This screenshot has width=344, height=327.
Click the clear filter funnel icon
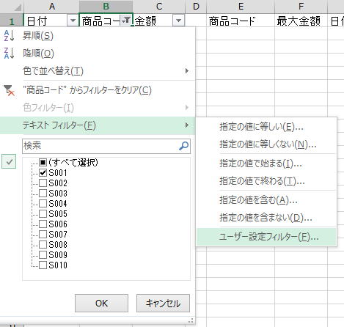(x=10, y=90)
